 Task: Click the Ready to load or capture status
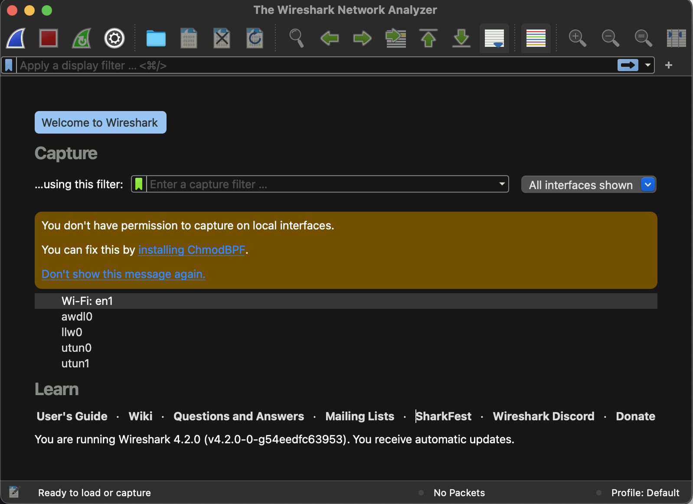point(95,493)
